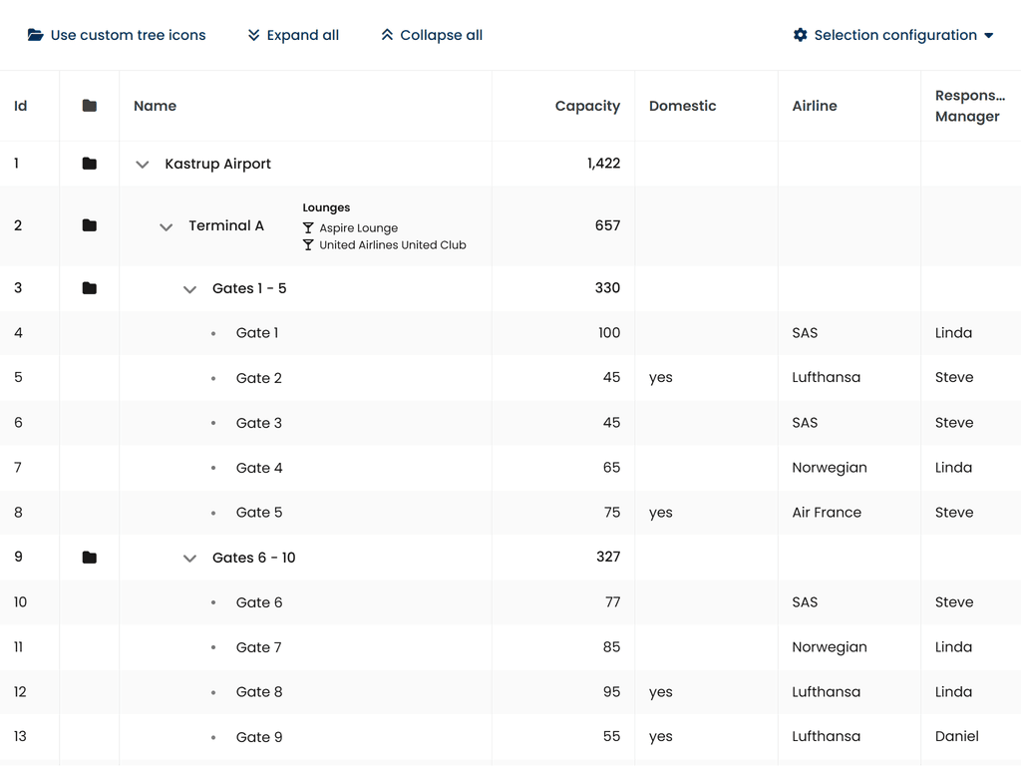Click the folder icon in the column header
1021x766 pixels.
click(90, 106)
